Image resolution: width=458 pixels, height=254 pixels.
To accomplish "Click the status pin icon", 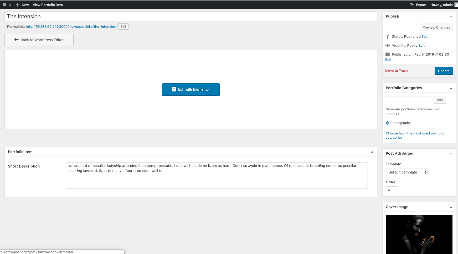I will (x=388, y=37).
